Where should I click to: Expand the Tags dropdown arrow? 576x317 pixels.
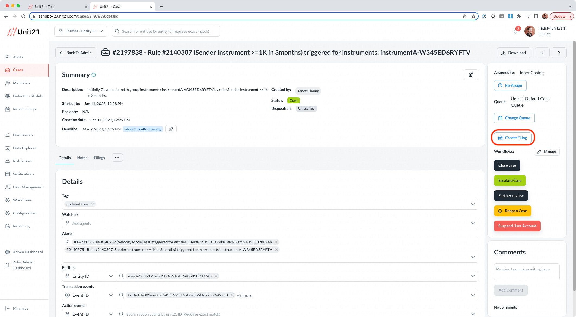pyautogui.click(x=473, y=204)
